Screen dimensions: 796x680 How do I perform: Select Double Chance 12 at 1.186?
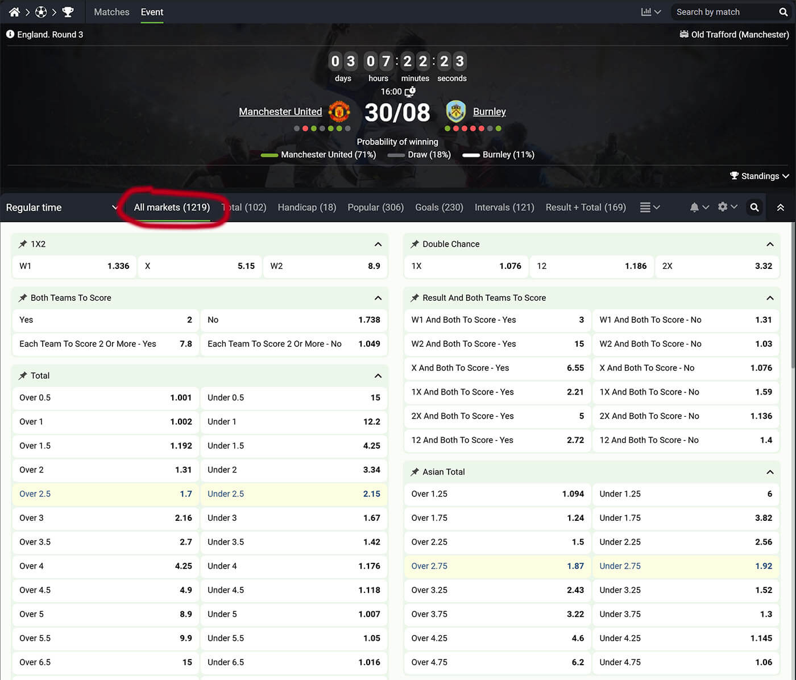coord(592,266)
